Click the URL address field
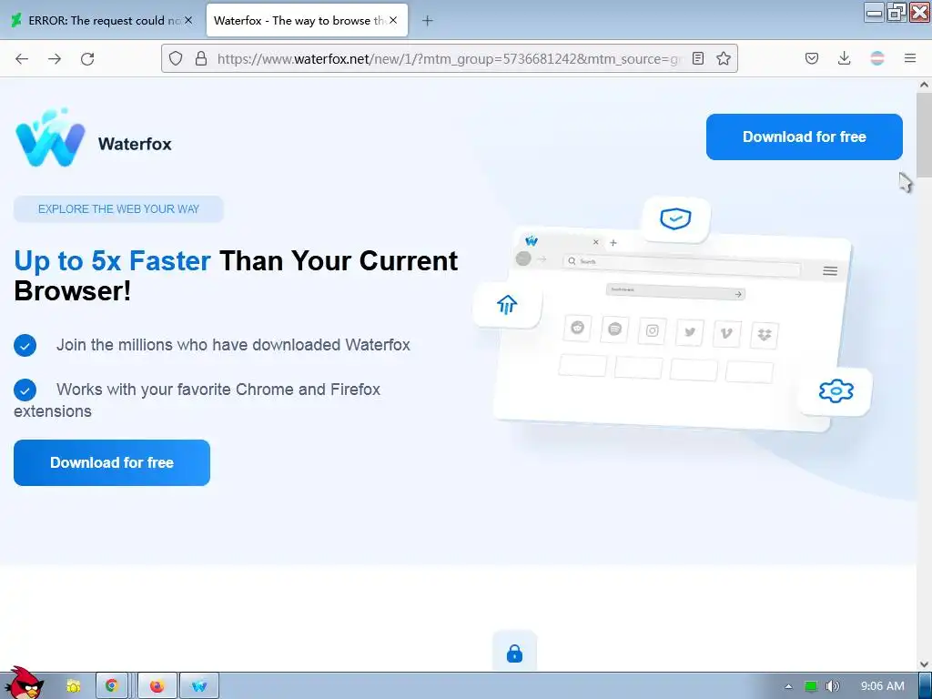Screen dimensions: 932x699 point(449,58)
